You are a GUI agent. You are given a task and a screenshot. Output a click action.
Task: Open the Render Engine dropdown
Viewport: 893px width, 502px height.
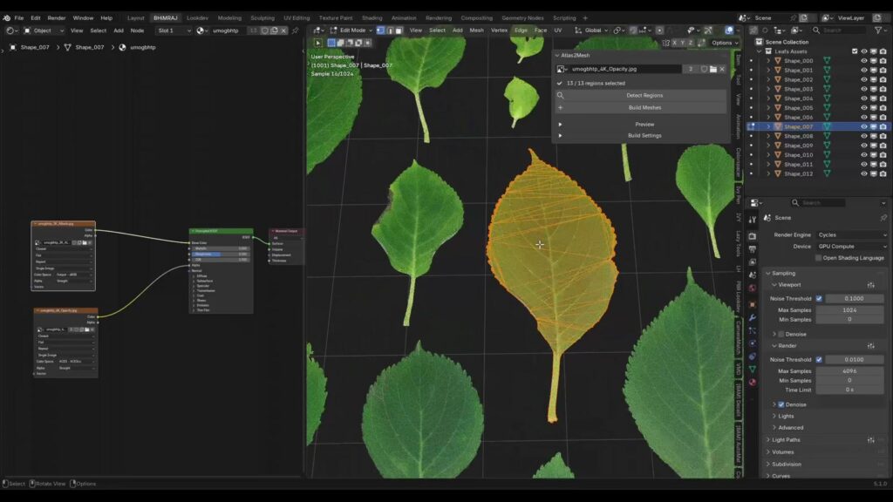tap(851, 235)
